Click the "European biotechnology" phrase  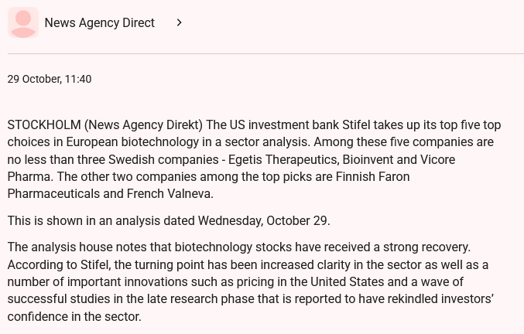[135, 142]
